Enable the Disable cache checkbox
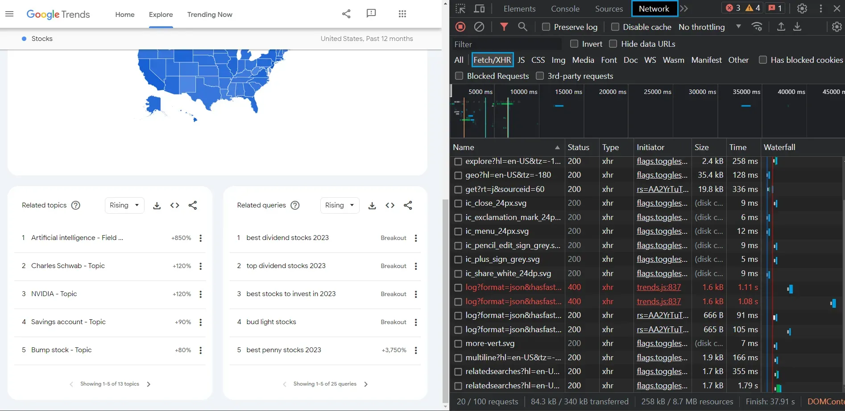 [x=615, y=27]
